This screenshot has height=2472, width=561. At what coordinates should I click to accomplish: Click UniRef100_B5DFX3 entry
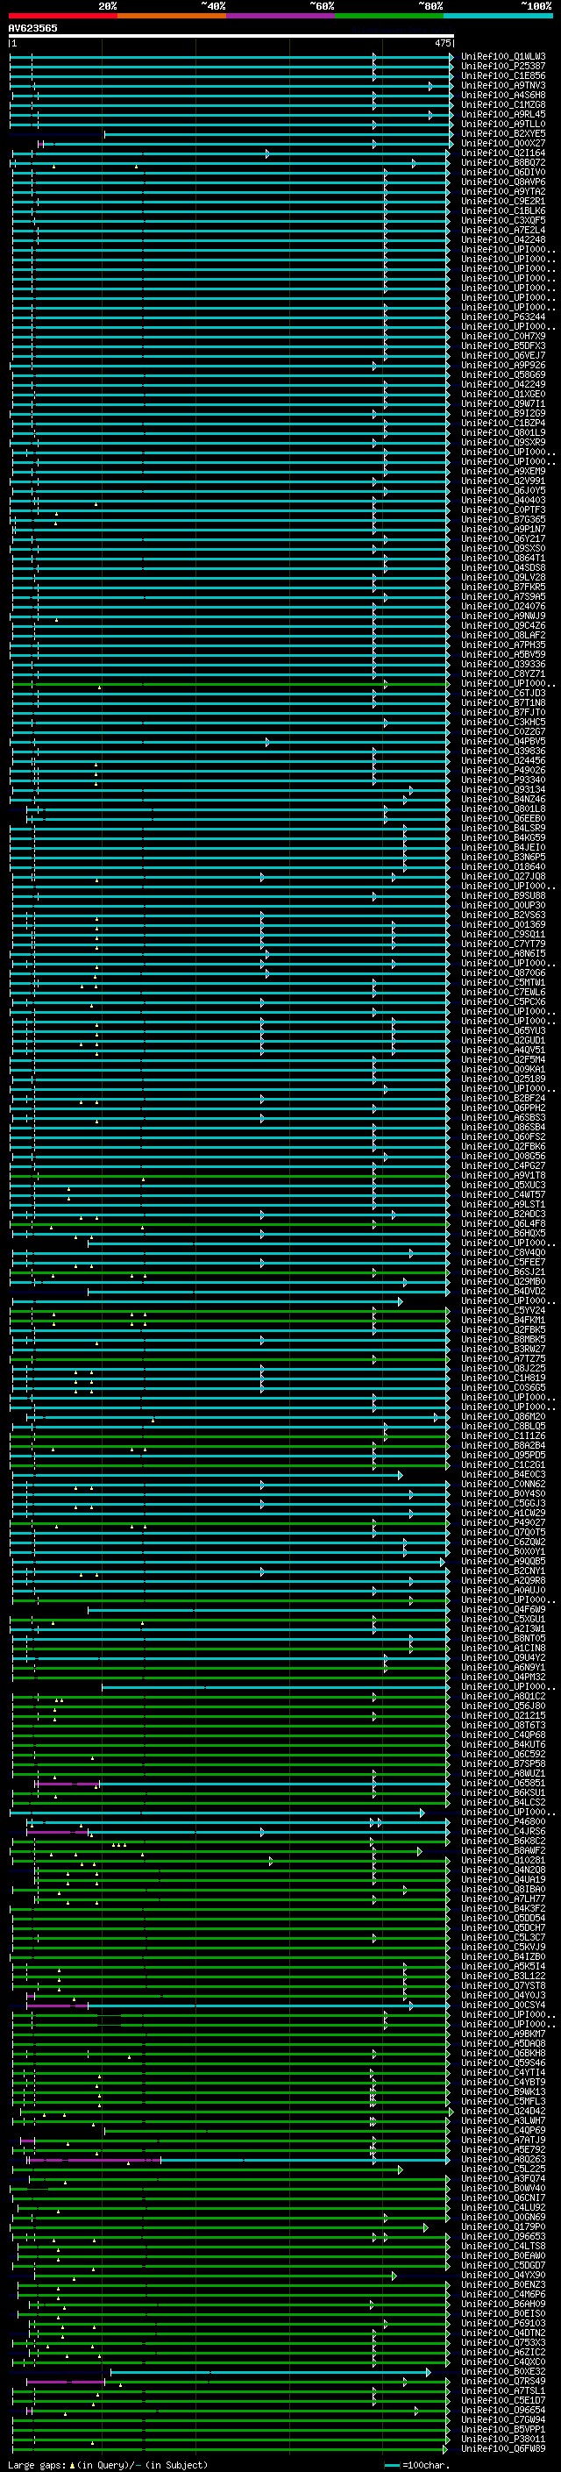pos(503,346)
